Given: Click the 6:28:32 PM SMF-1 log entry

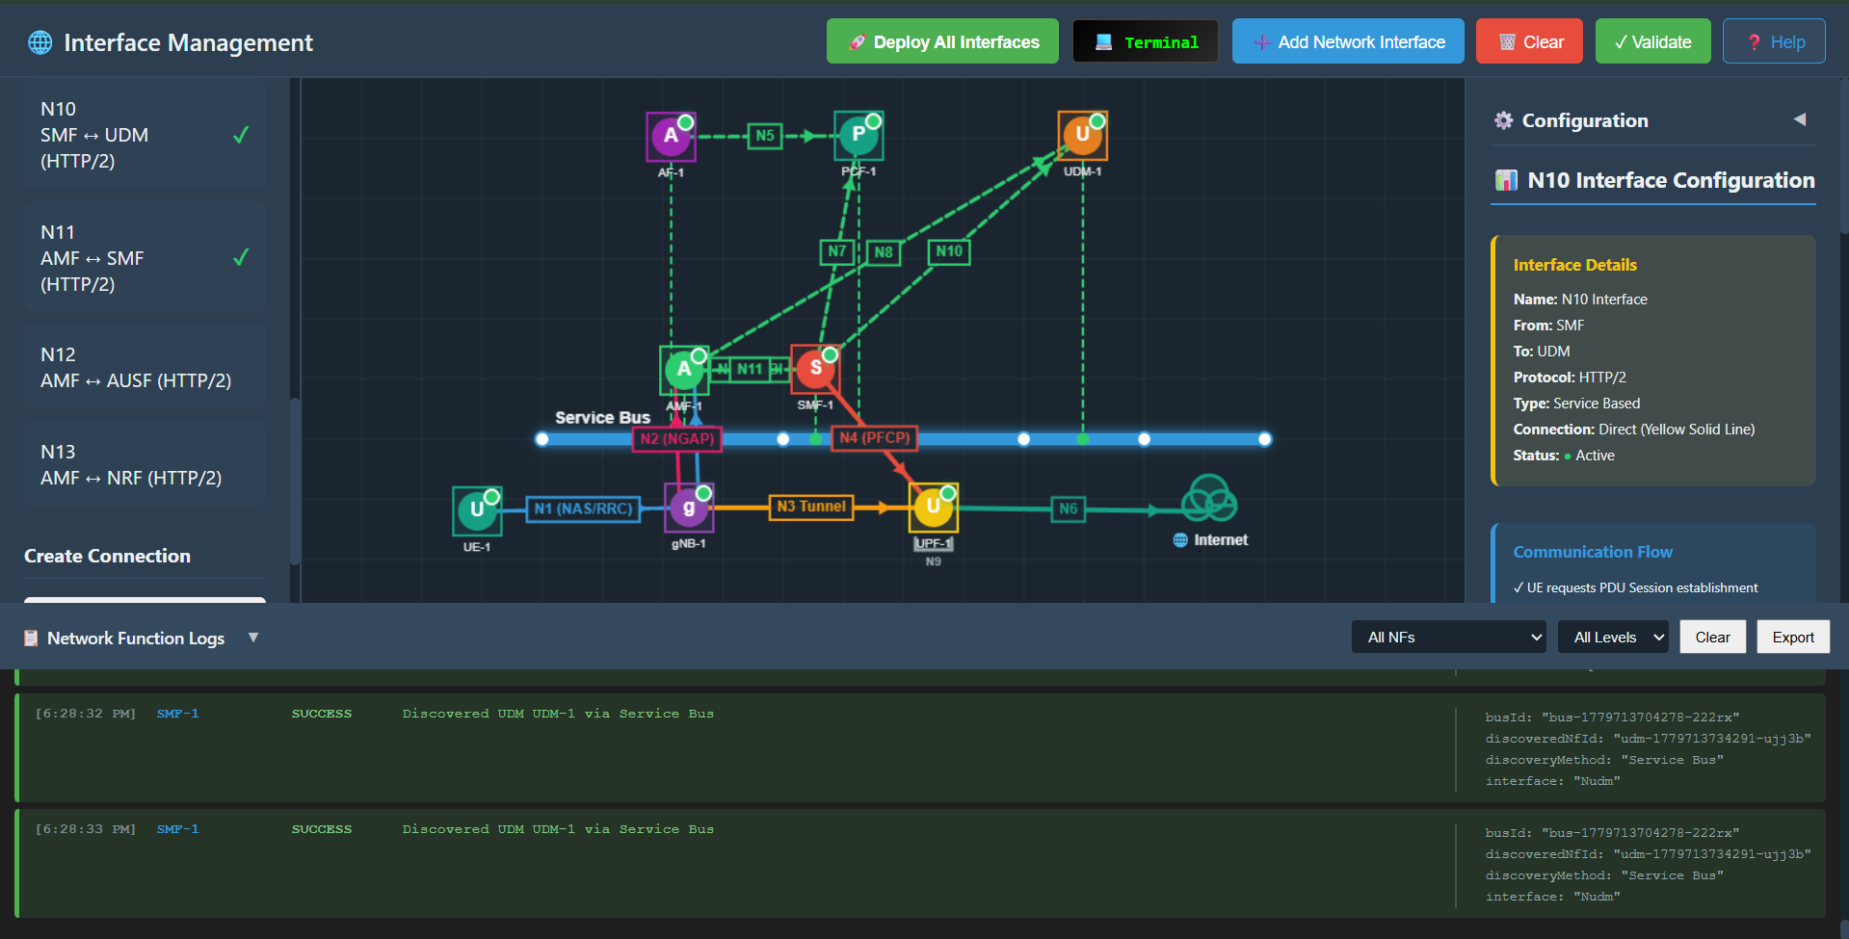Looking at the screenshot, I should [920, 748].
